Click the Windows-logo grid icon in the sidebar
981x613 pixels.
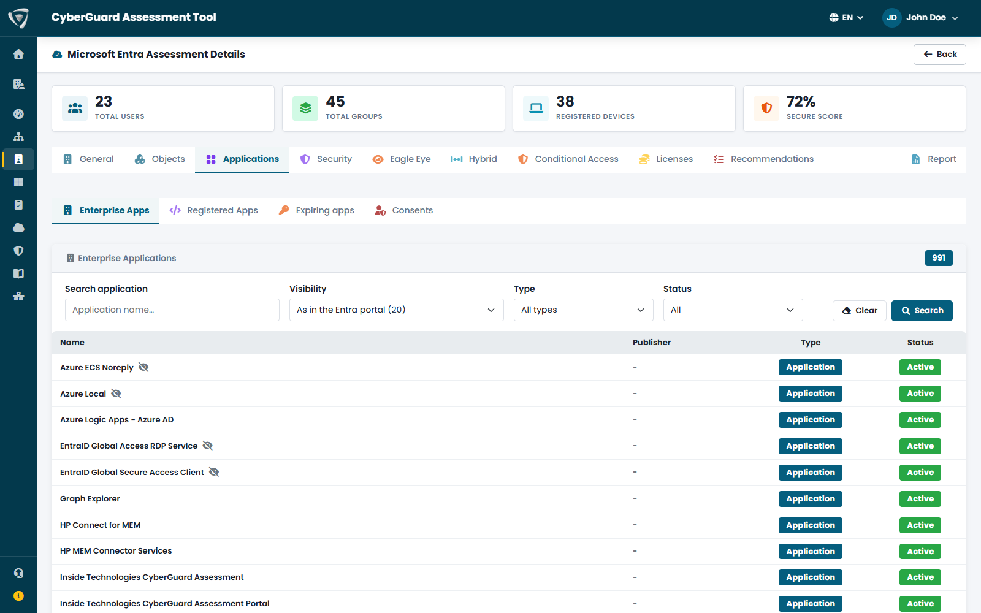click(18, 182)
